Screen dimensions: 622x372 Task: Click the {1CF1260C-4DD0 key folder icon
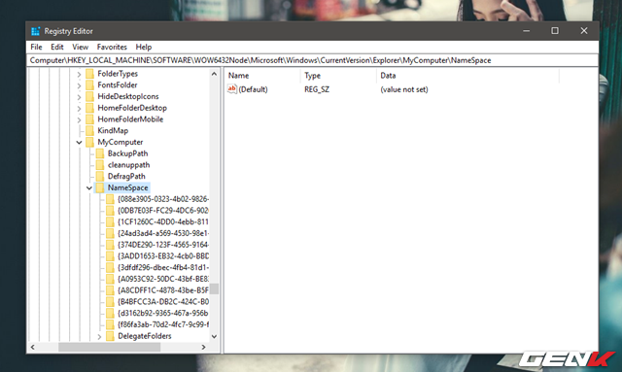point(110,221)
